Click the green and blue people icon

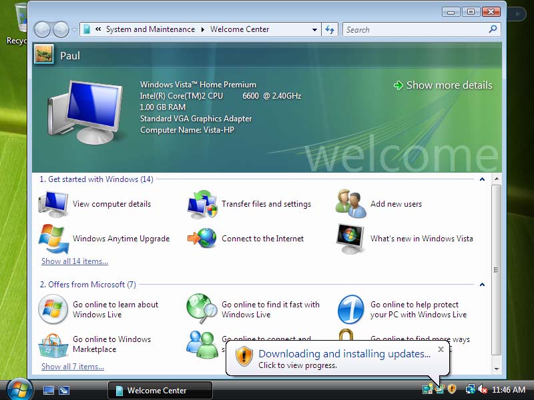point(202,345)
